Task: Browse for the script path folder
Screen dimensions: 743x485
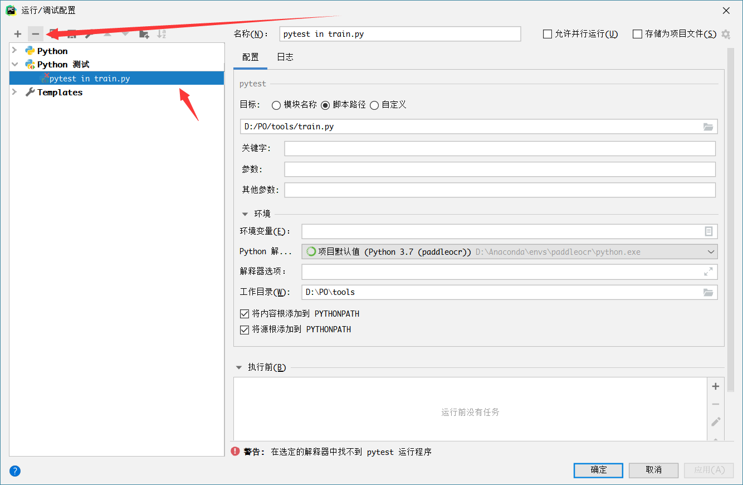Action: pyautogui.click(x=708, y=127)
